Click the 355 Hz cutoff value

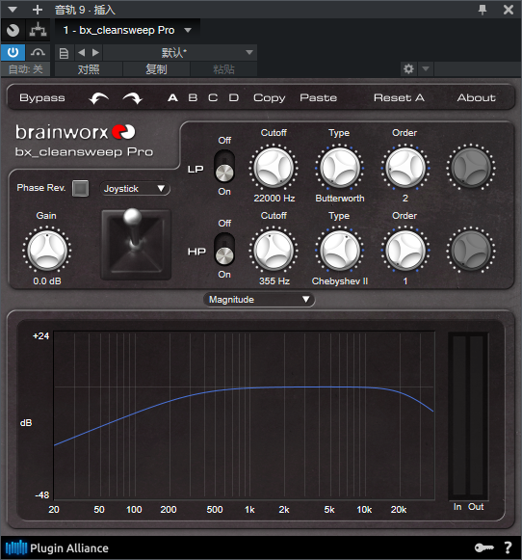[274, 281]
